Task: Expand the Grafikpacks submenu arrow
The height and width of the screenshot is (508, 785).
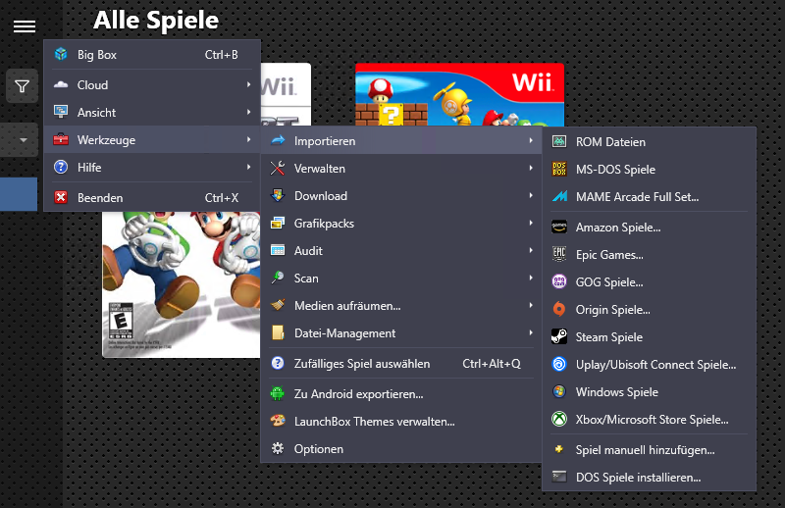Action: 530,224
